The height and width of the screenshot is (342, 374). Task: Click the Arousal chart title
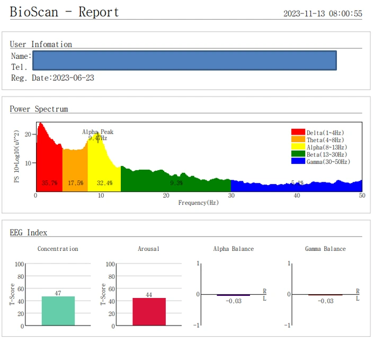point(148,249)
